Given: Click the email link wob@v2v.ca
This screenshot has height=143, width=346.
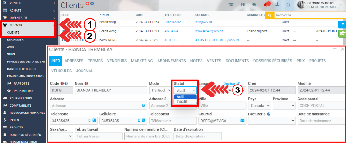Looking at the screenshot, I should tap(204, 22).
